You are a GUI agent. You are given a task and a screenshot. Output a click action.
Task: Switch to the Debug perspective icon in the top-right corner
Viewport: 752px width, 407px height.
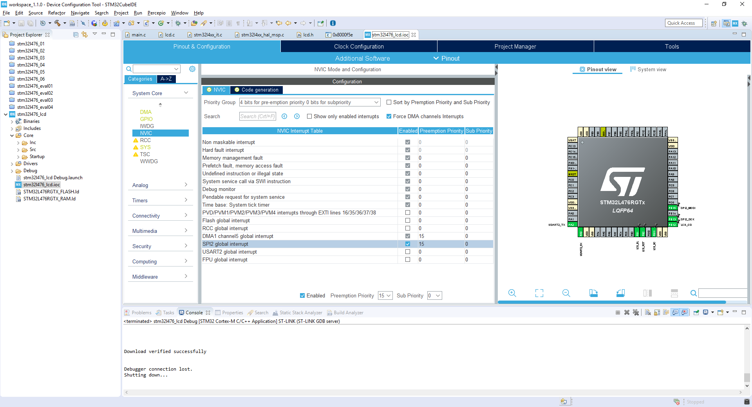(744, 23)
